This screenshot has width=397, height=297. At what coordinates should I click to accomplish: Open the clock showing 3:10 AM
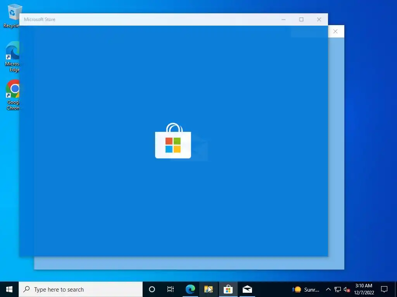click(x=364, y=289)
